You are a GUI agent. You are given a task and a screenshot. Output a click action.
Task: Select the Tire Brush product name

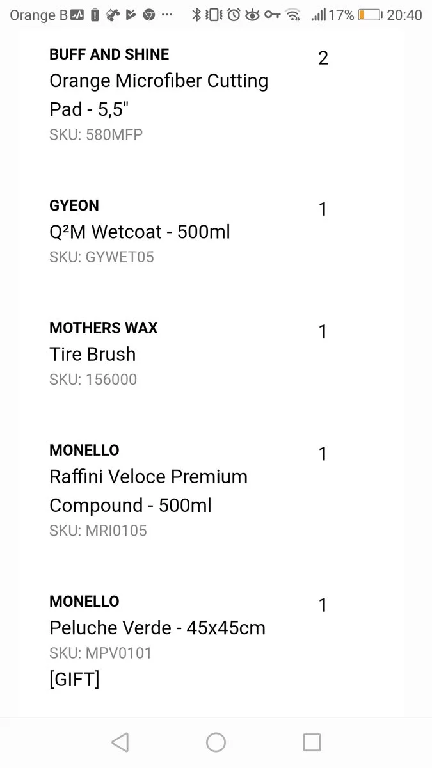(93, 354)
